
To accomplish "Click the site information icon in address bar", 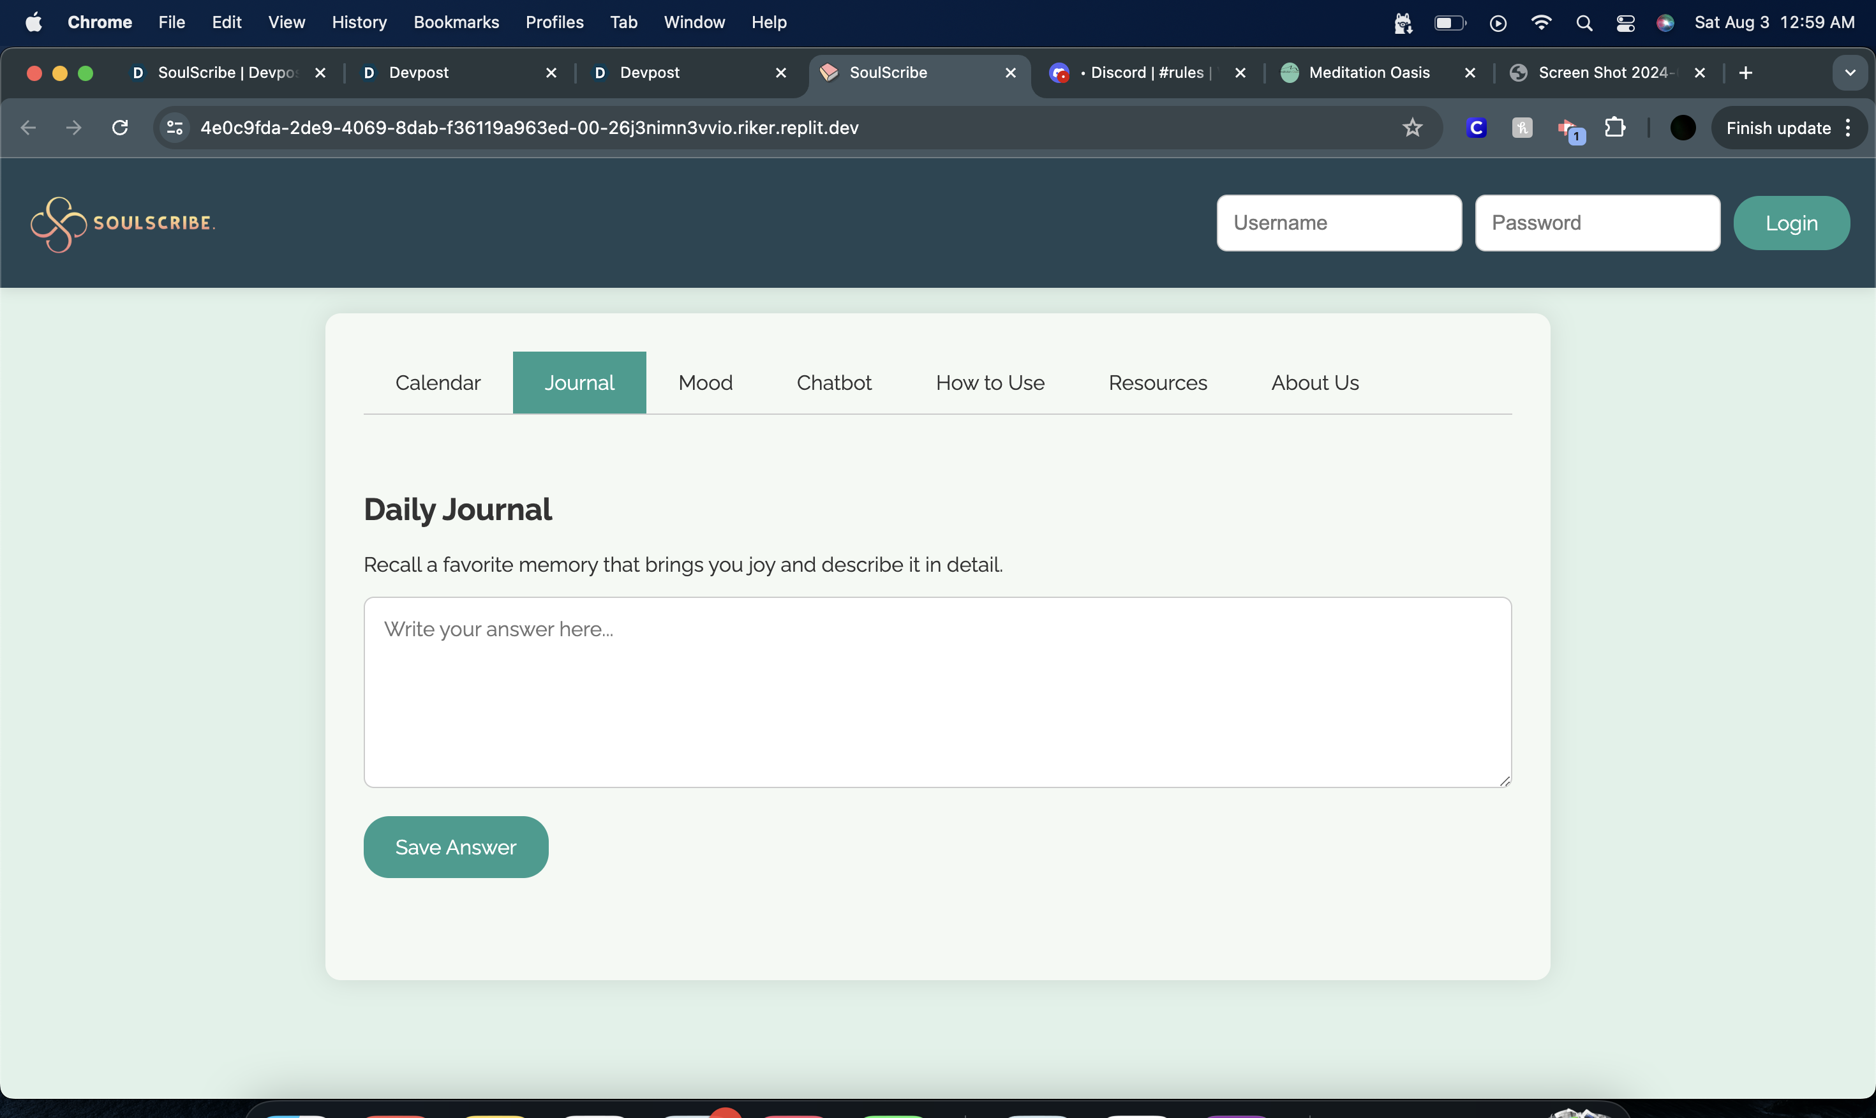I will coord(175,128).
